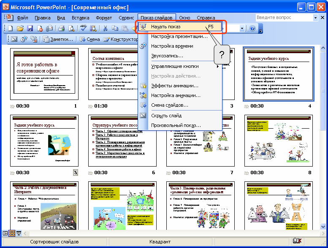Click the Print icon in the toolbar

click(61, 28)
